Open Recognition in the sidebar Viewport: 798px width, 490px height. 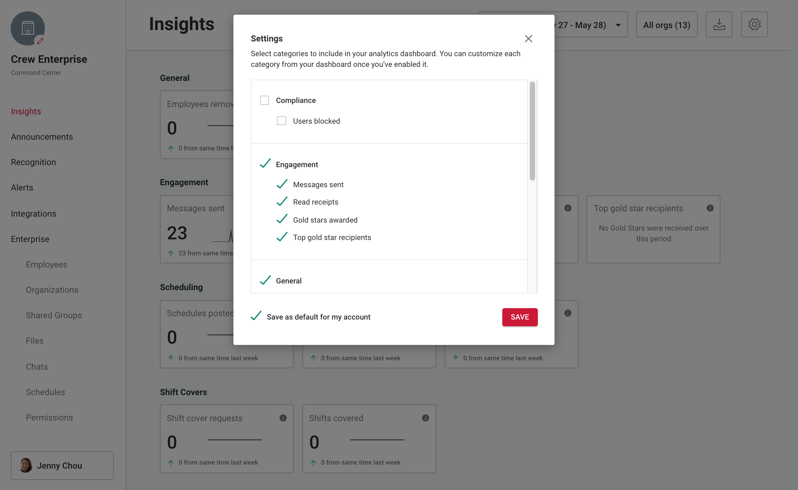coord(33,162)
